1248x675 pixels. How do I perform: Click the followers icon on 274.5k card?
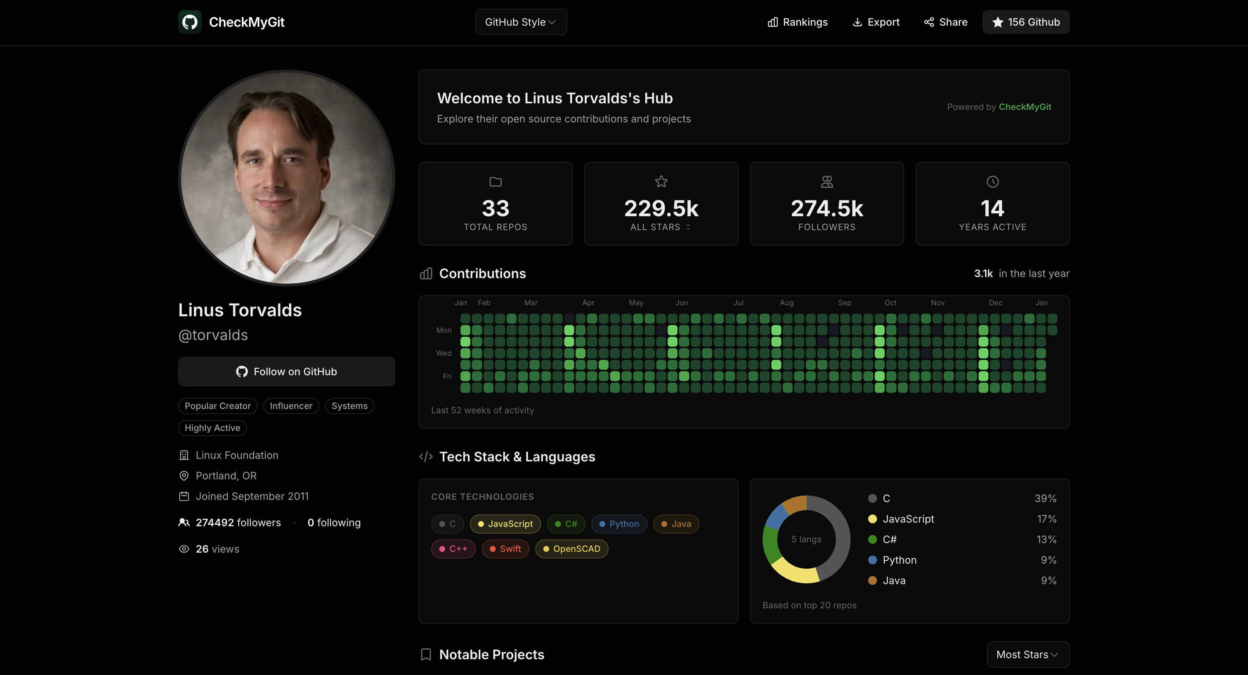(x=826, y=182)
